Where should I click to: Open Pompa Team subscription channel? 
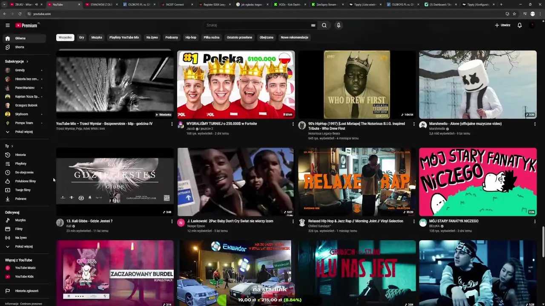pos(24,123)
